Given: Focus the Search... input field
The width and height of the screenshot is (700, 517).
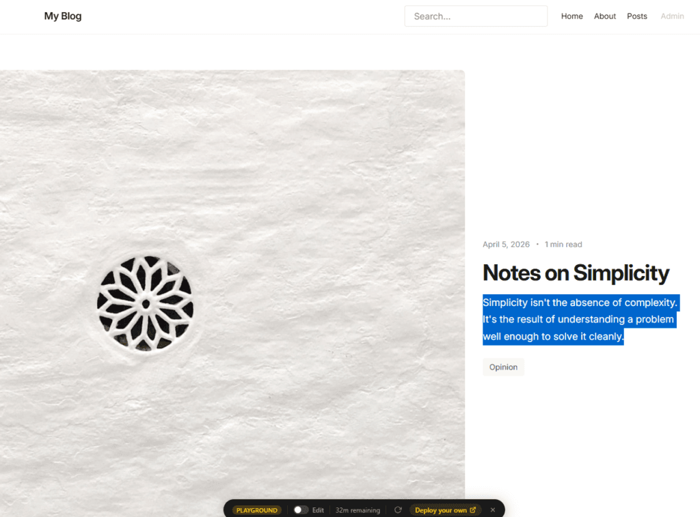Looking at the screenshot, I should point(476,16).
